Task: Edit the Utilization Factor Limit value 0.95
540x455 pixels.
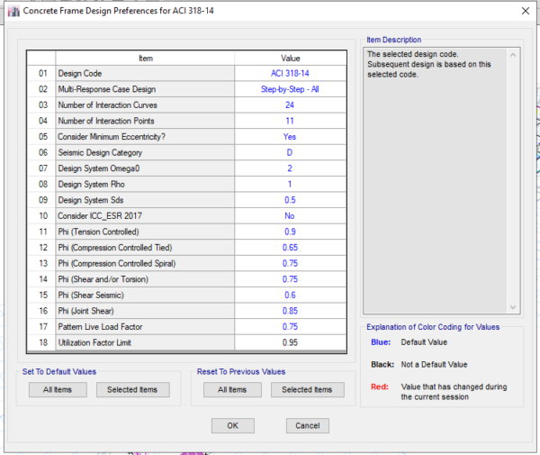Action: 291,343
